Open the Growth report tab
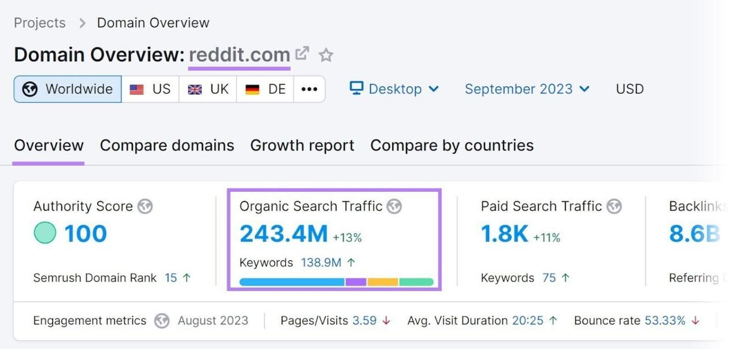 [x=302, y=145]
